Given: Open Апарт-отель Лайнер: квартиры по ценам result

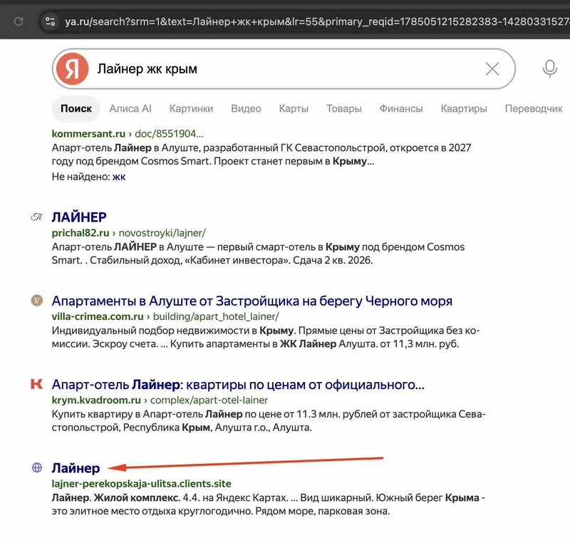Looking at the screenshot, I should click(x=238, y=385).
